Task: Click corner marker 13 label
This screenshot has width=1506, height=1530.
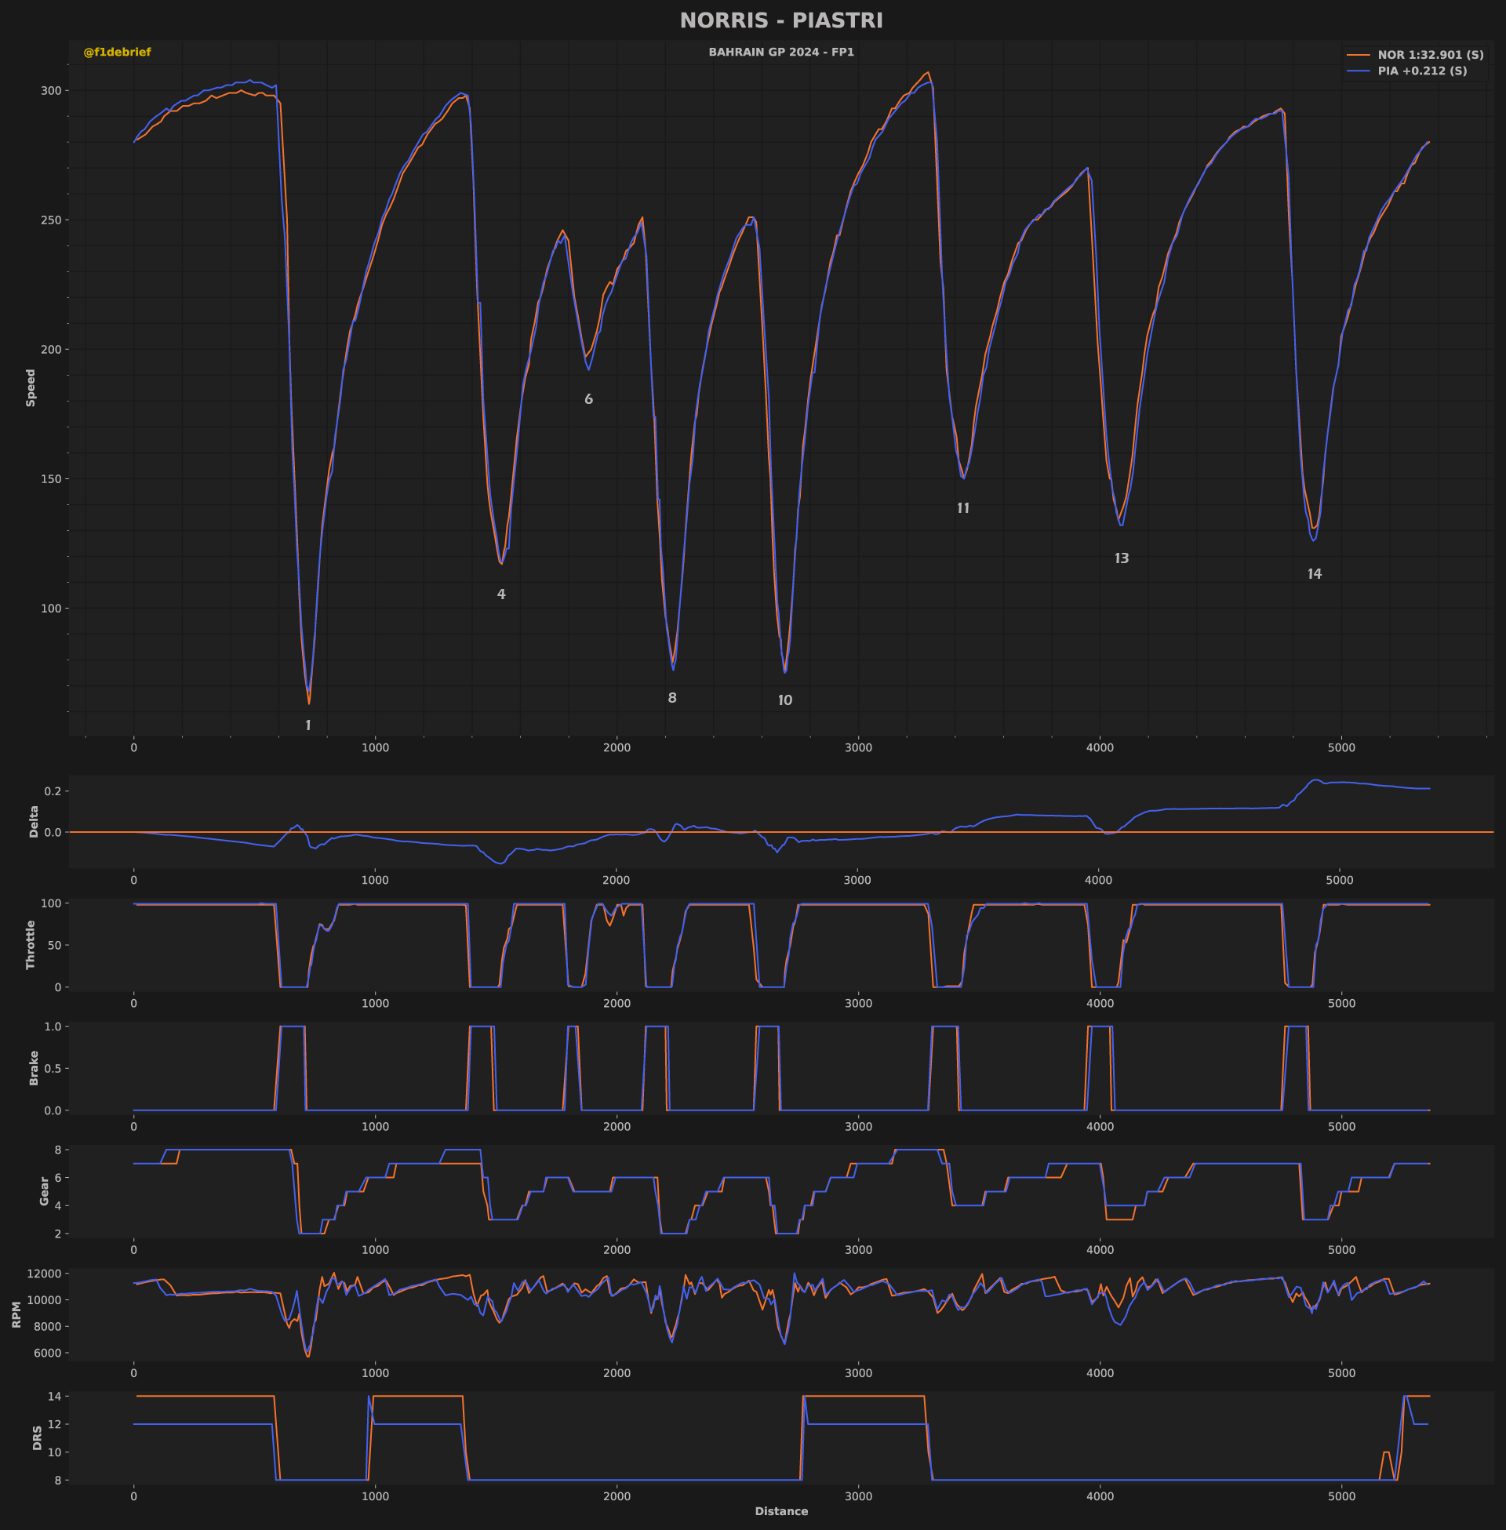Action: pyautogui.click(x=1122, y=558)
